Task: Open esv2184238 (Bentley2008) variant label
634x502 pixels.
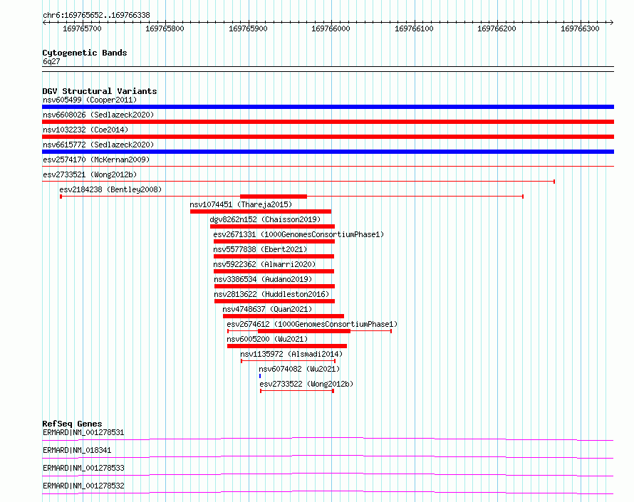Action: 110,189
